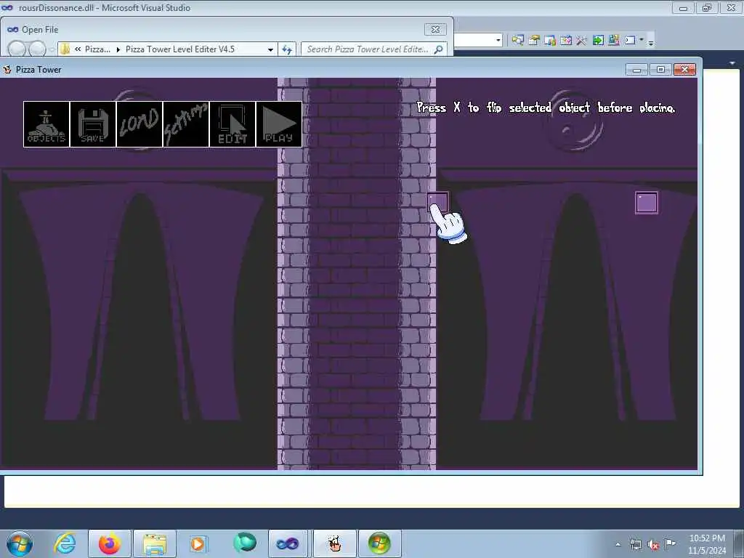Open the Command Window icon in Visual Studio toolbar

pyautogui.click(x=630, y=41)
